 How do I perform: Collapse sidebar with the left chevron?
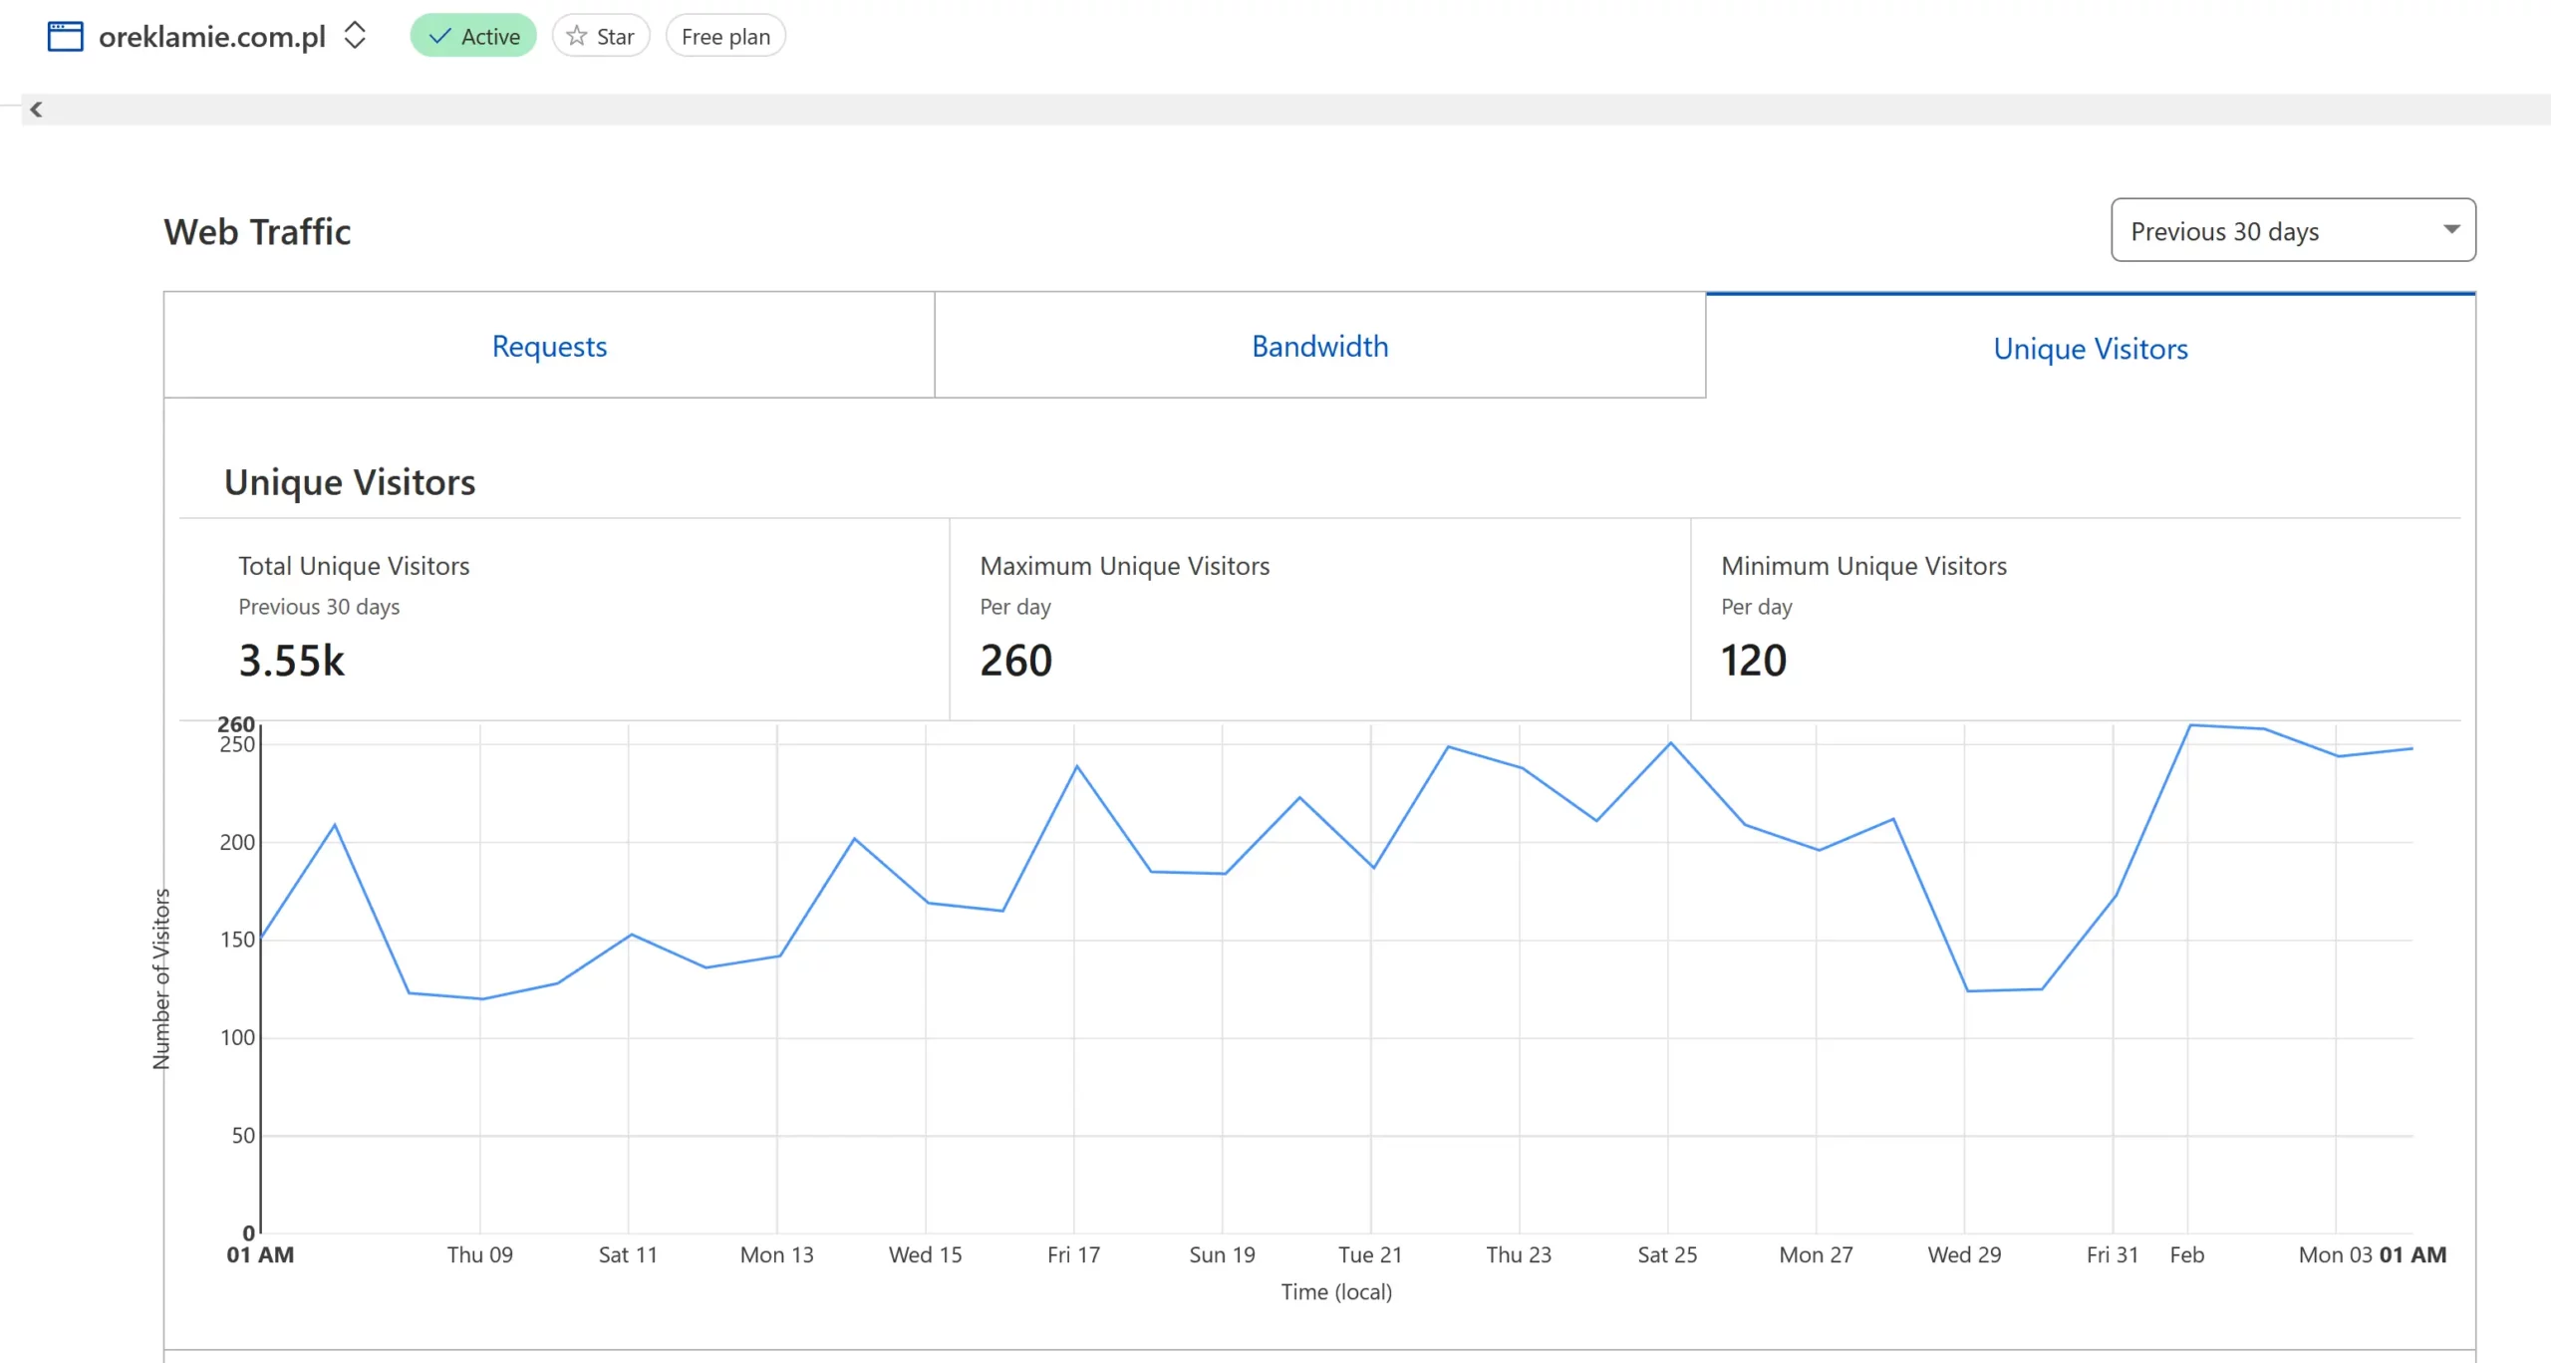[36, 110]
